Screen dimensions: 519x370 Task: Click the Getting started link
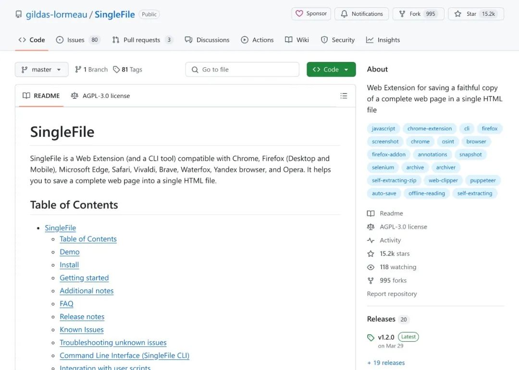84,278
